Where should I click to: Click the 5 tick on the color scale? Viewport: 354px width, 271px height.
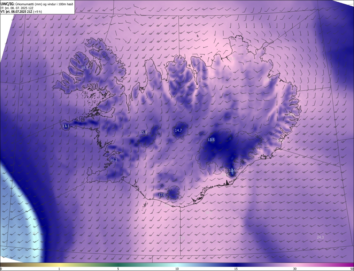pyautogui.click(x=118, y=269)
